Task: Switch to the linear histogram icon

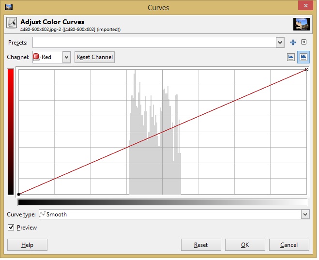Action: pos(291,57)
